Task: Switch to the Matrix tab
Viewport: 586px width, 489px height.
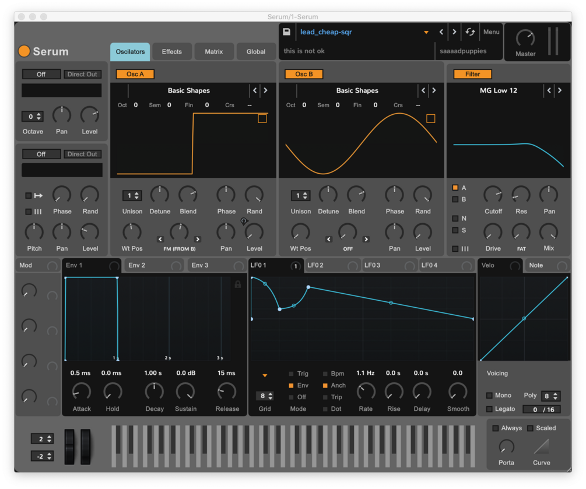Action: 214,51
